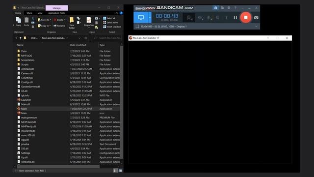
Task: Toggle the text overlay T icon in Bandicam
Action: pos(226,18)
